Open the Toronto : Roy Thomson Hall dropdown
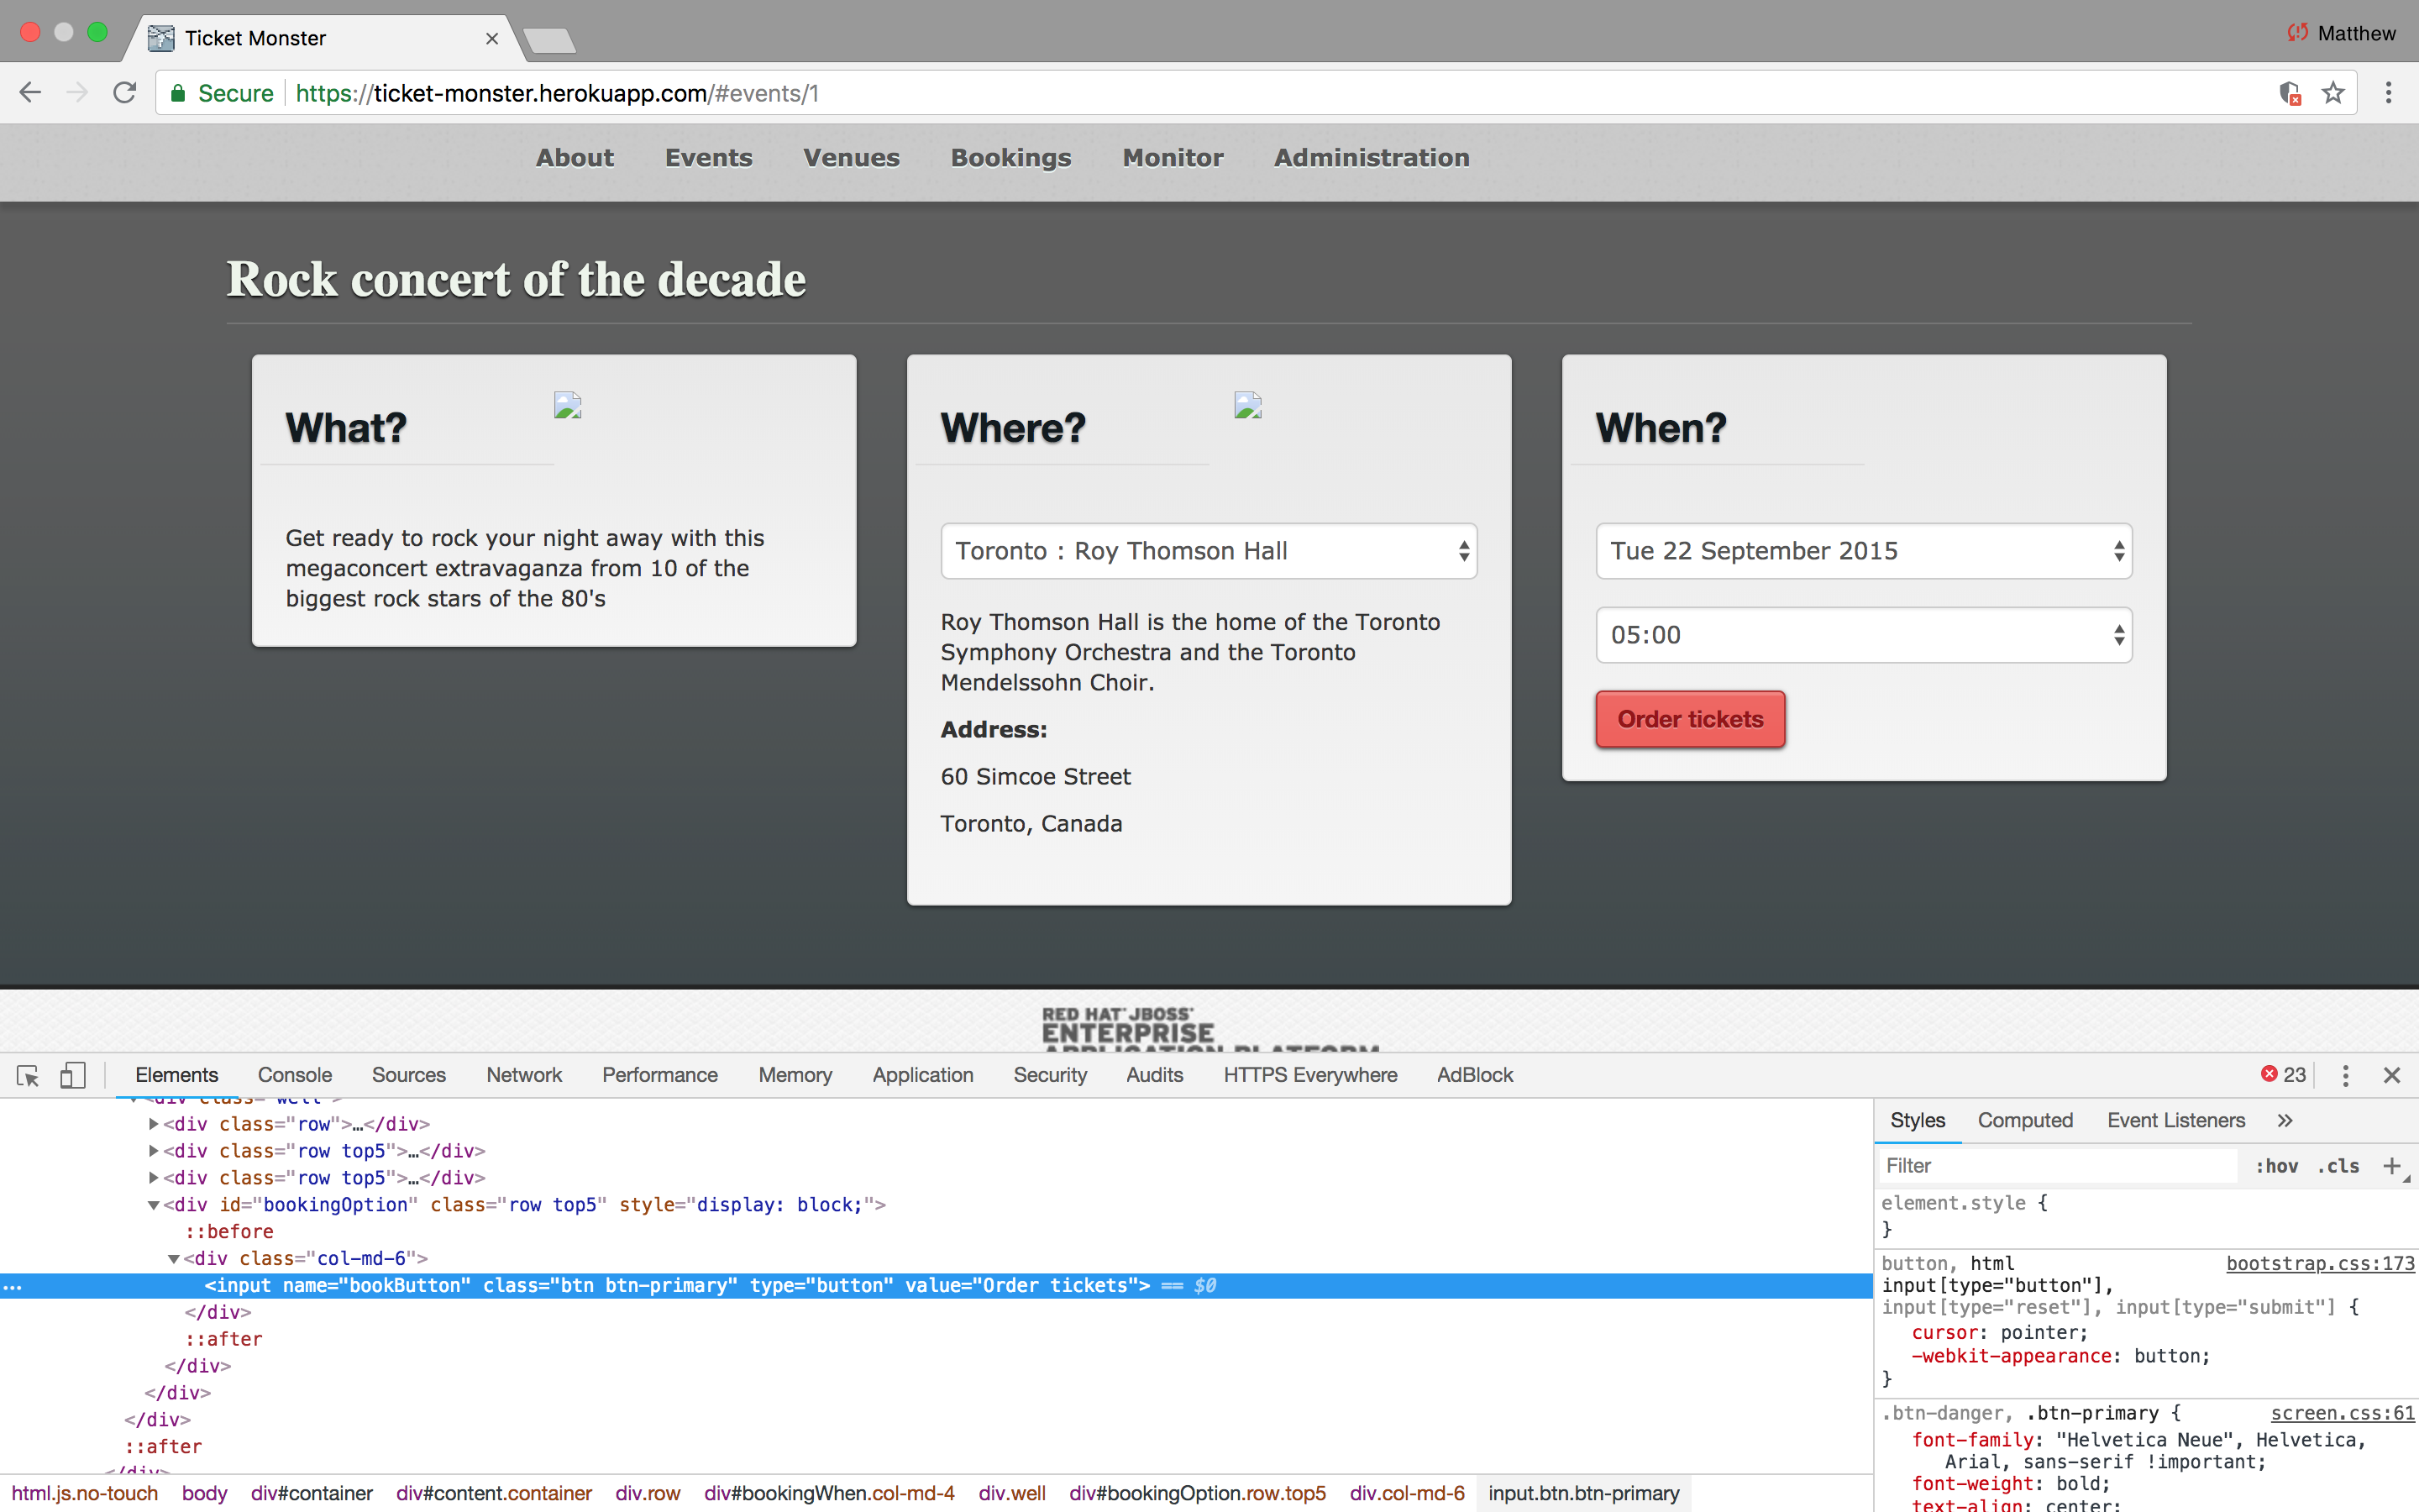Viewport: 2419px width, 1512px height. 1208,551
